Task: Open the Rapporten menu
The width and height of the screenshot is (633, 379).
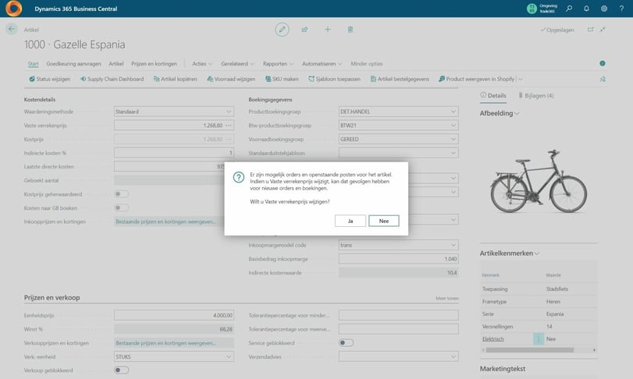Action: pos(278,64)
